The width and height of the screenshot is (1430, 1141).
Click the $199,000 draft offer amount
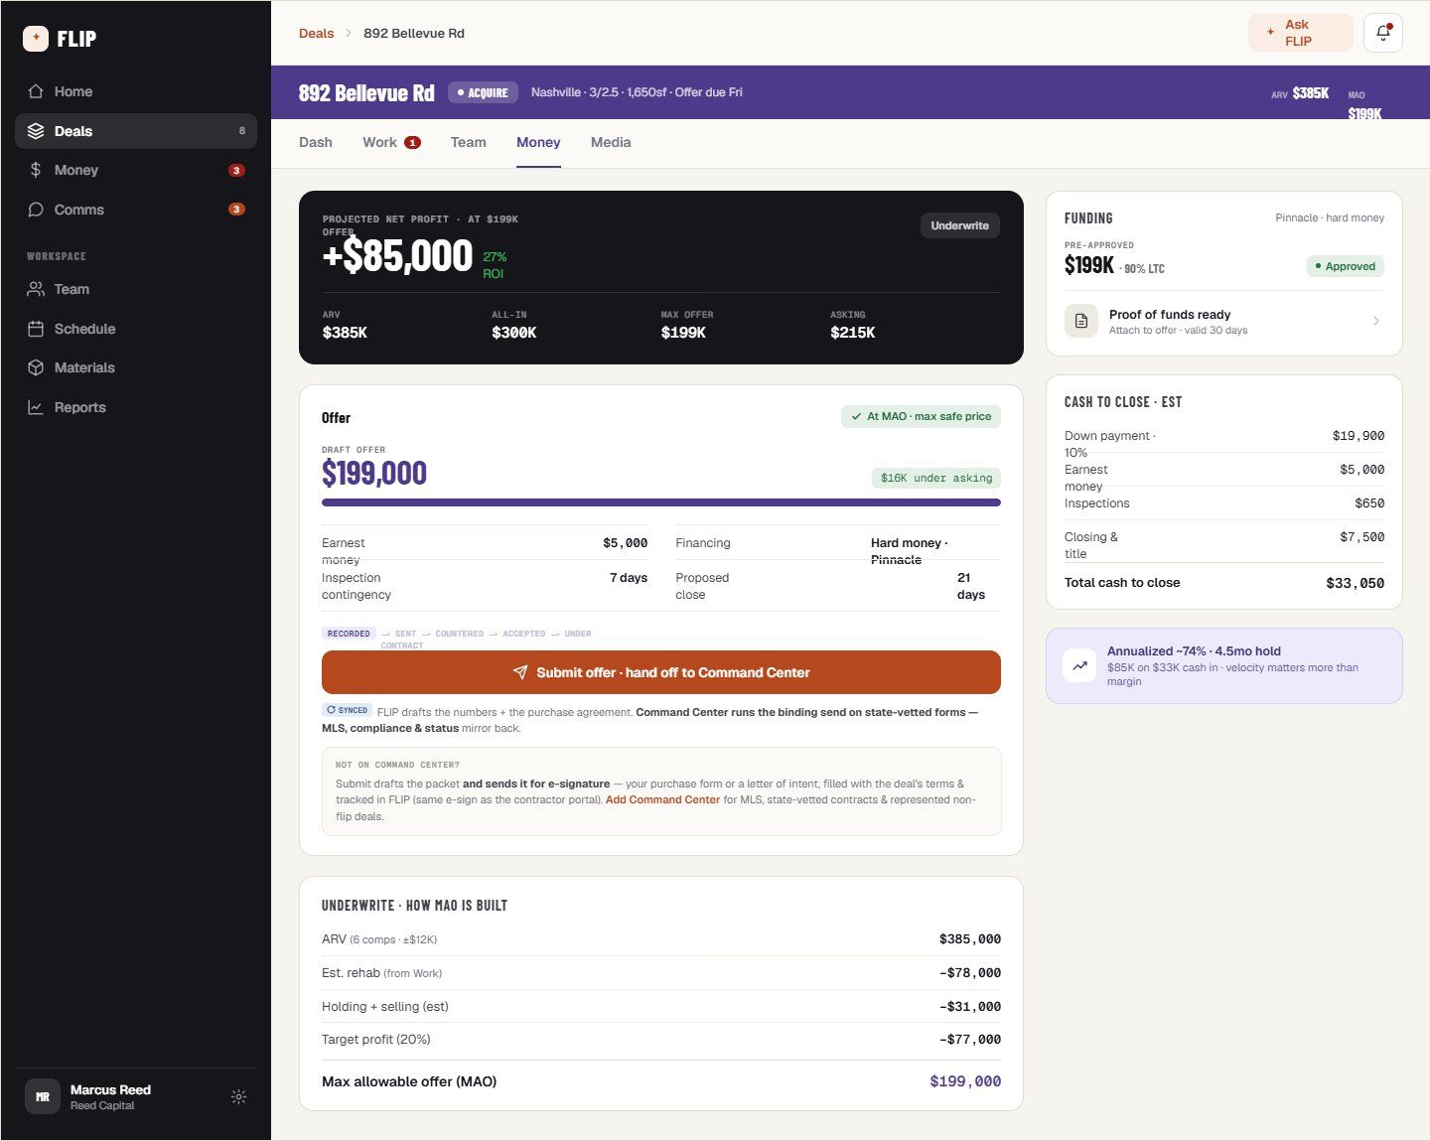pos(374,474)
